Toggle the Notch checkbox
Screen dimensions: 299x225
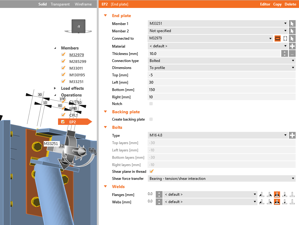click(151, 103)
